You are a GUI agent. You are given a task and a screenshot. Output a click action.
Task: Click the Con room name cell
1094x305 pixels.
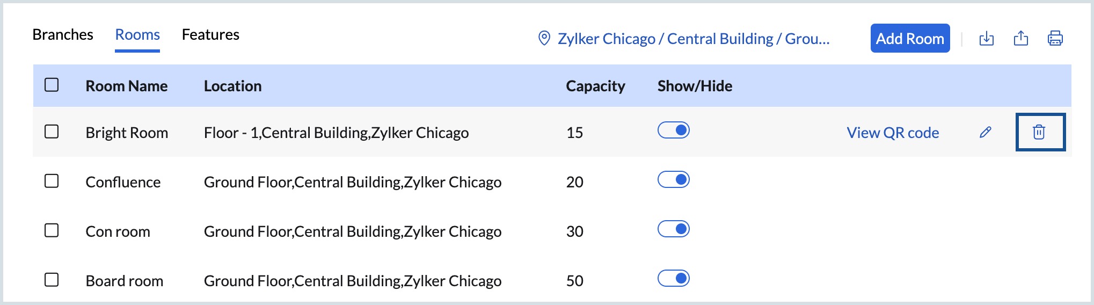(118, 231)
